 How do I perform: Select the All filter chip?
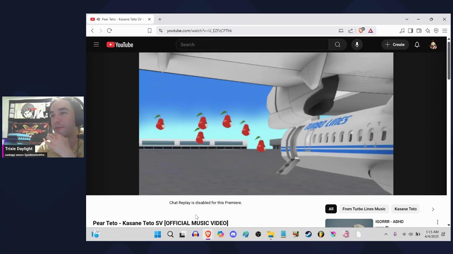click(x=331, y=209)
